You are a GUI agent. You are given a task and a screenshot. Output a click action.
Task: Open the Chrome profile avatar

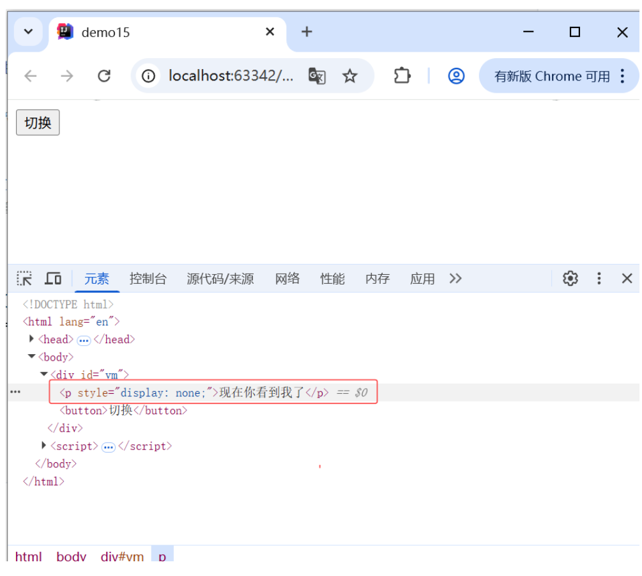[x=456, y=76]
